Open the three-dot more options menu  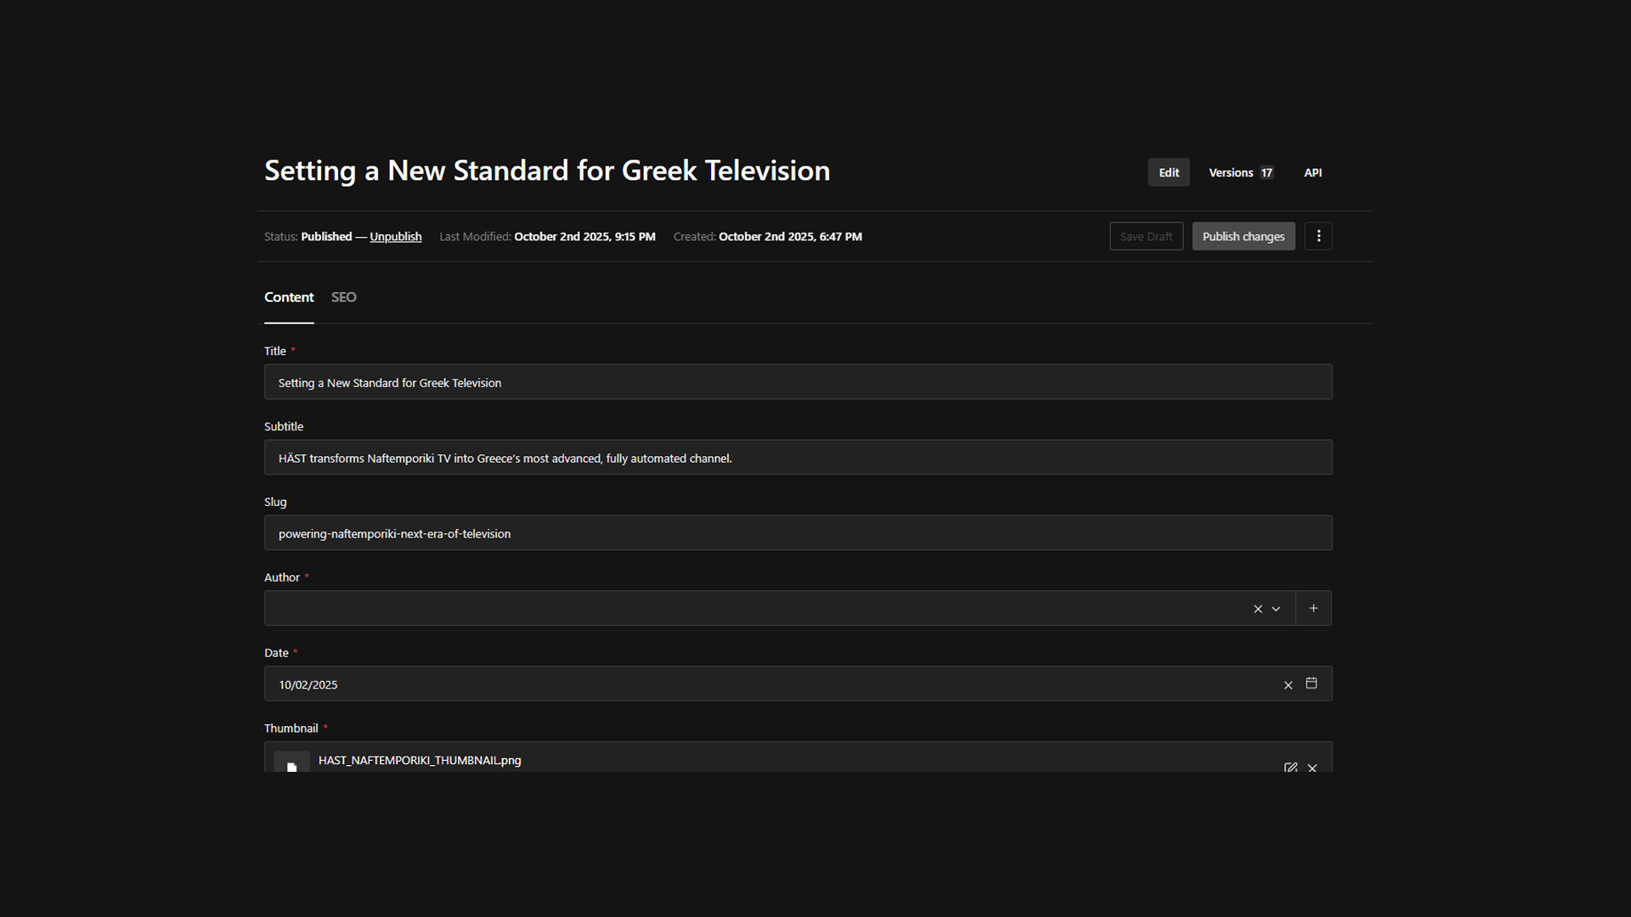(x=1318, y=236)
